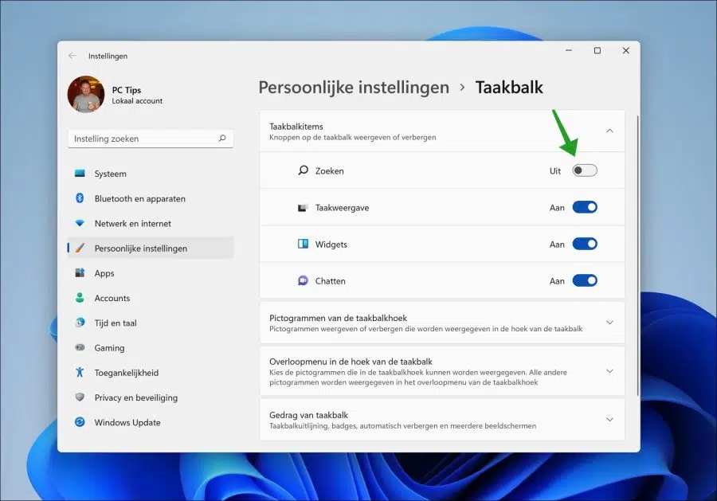Collapse the Taakbalkitems section chevron
The image size is (717, 501).
[609, 131]
